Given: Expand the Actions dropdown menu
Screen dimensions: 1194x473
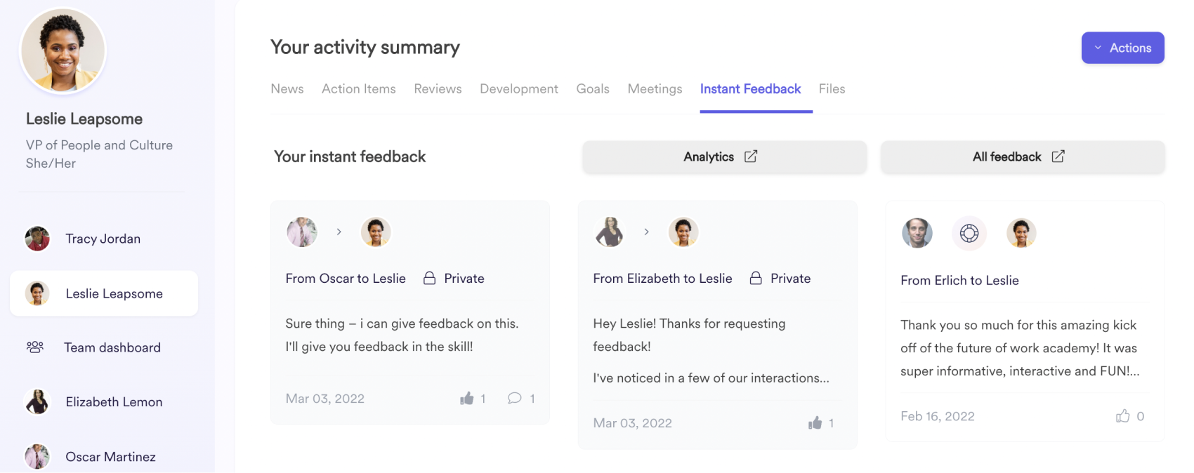Looking at the screenshot, I should pyautogui.click(x=1122, y=48).
